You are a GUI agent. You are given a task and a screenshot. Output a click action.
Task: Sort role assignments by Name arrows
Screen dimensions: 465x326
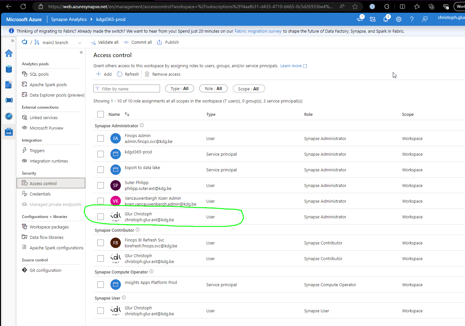[127, 114]
